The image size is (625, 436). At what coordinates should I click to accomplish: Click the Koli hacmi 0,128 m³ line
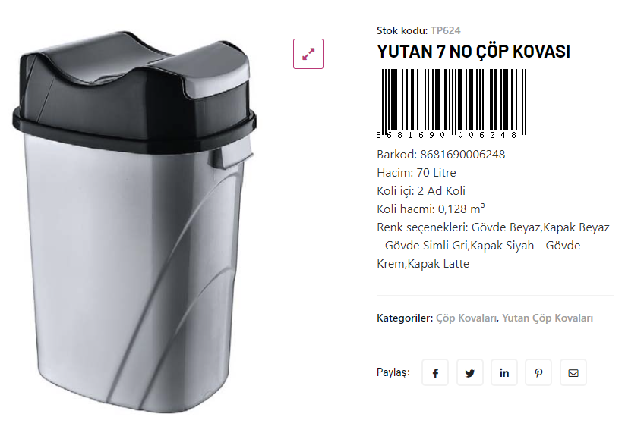(x=431, y=209)
